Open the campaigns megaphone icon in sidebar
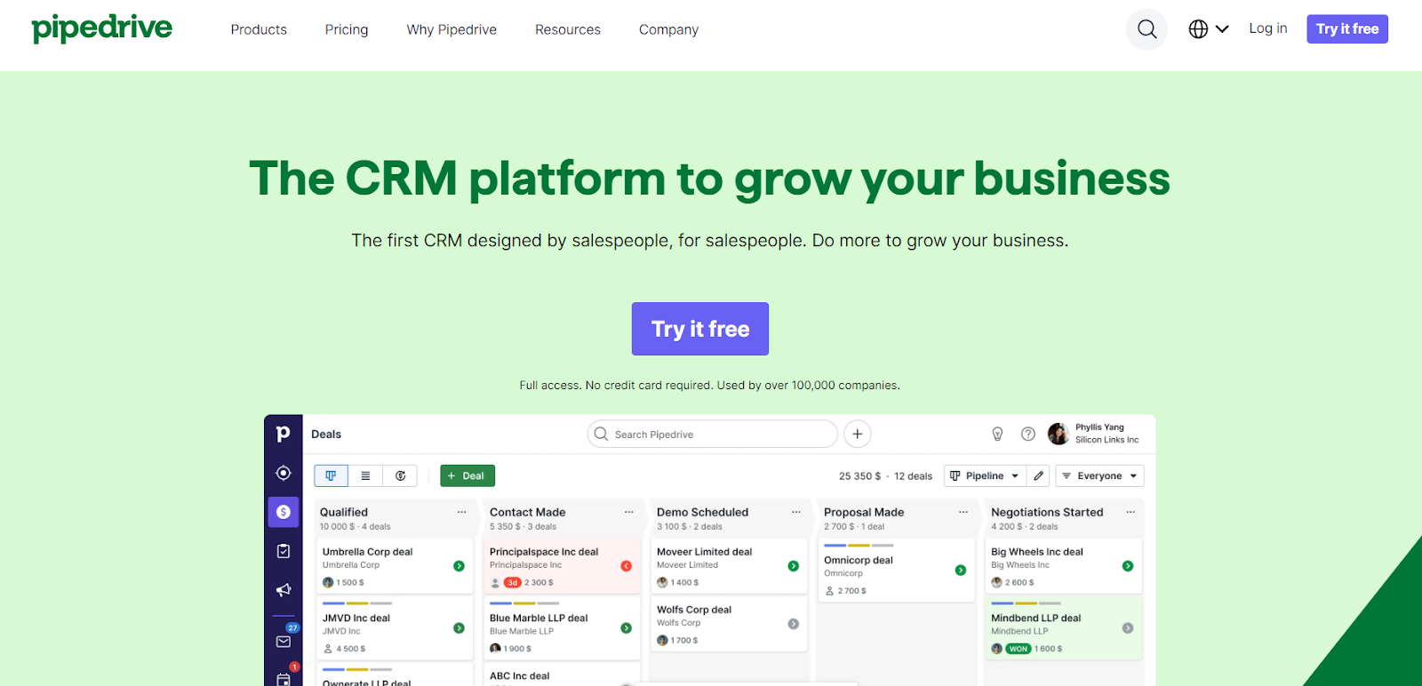 [x=284, y=590]
